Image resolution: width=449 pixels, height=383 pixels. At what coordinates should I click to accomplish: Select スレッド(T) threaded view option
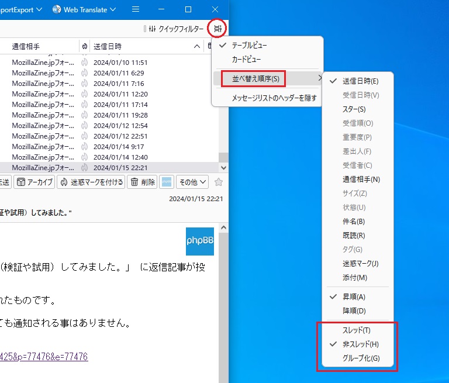tap(356, 330)
